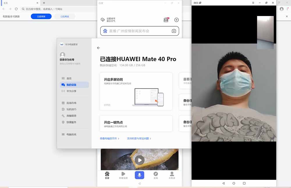Reload the browser page
Image resolution: width=291 pixels, height=188 pixels.
pyautogui.click(x=16, y=9)
